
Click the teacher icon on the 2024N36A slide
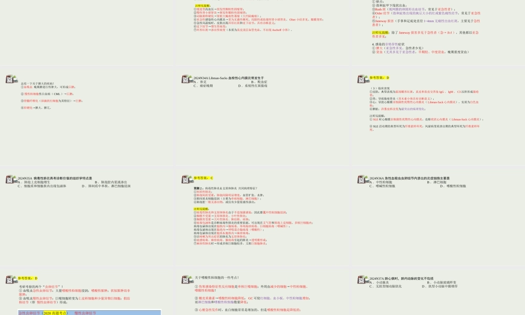[x=362, y=180]
